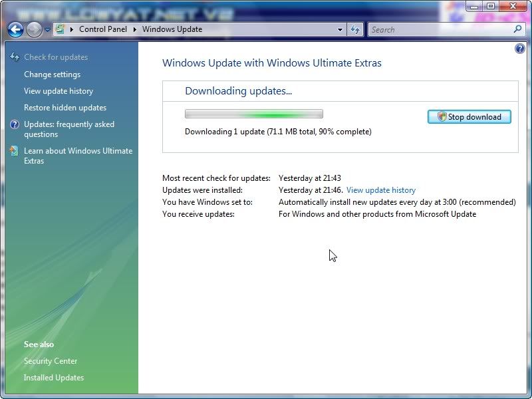Refresh the Windows Update page
Viewport: 532px width, 399px height.
coord(355,29)
